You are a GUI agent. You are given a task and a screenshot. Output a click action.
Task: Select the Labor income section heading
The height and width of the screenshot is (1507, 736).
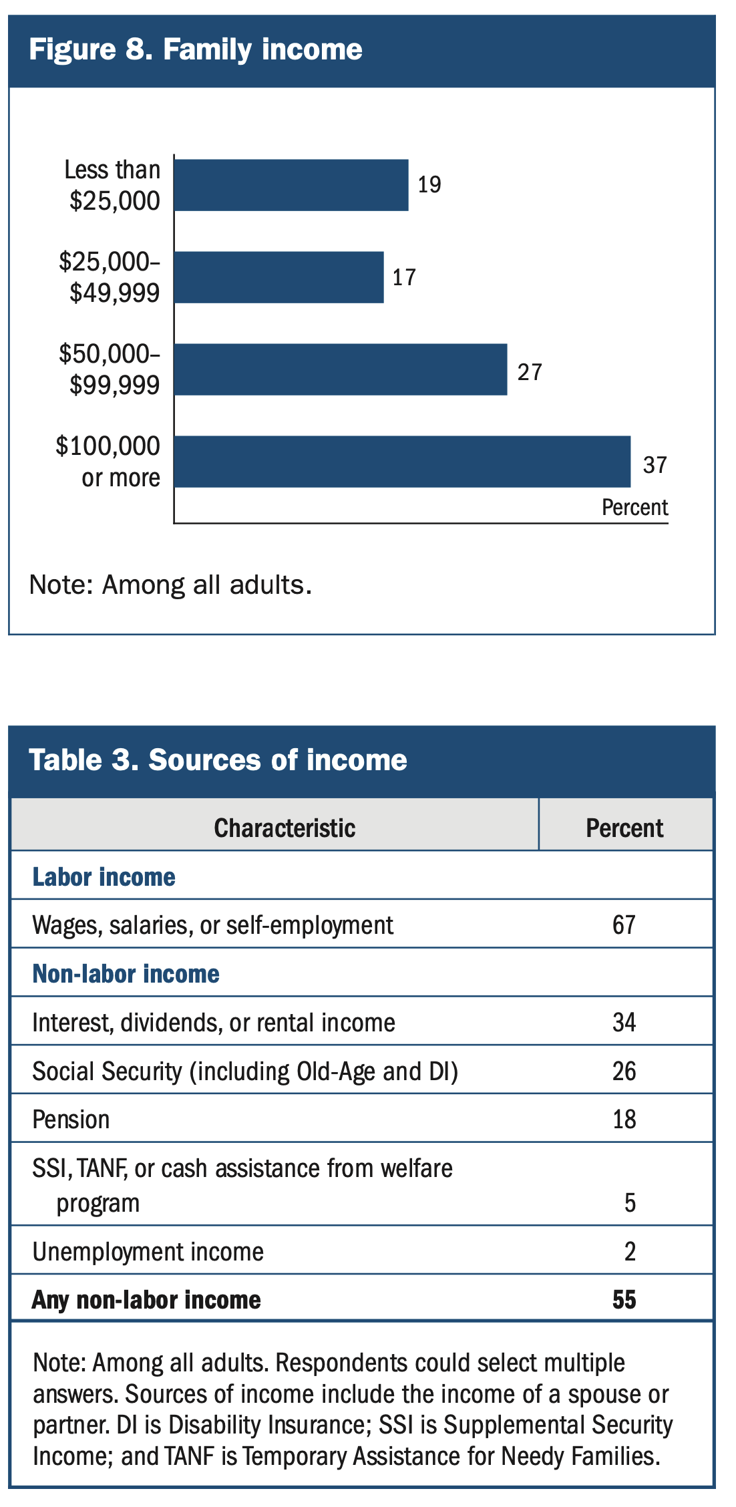click(104, 877)
